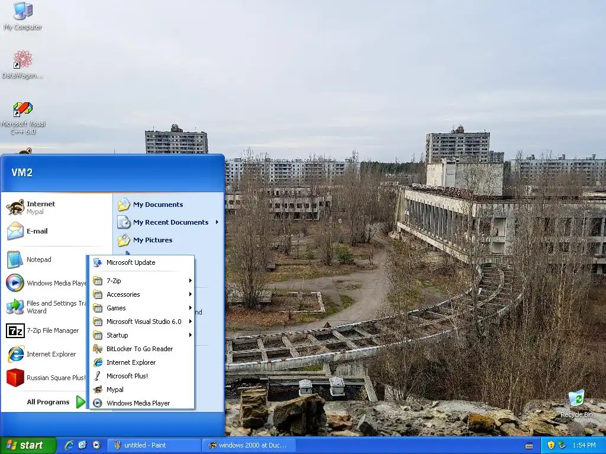Expand the Games submenu arrow
Viewport: 606px width, 454px height.
tap(190, 307)
